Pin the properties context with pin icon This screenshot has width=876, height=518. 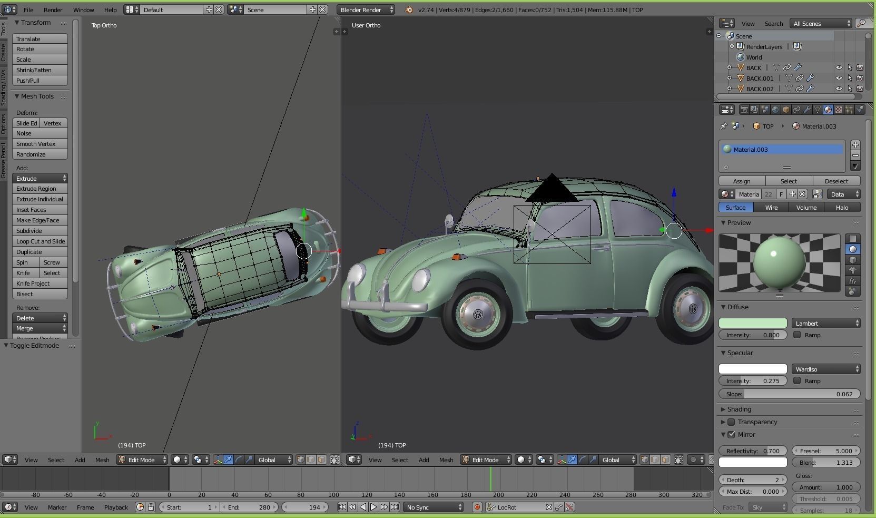(x=724, y=126)
